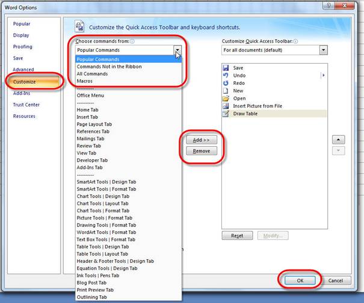Choose Chart Tools | Design Tab
The height and width of the screenshot is (303, 364).
[128, 196]
